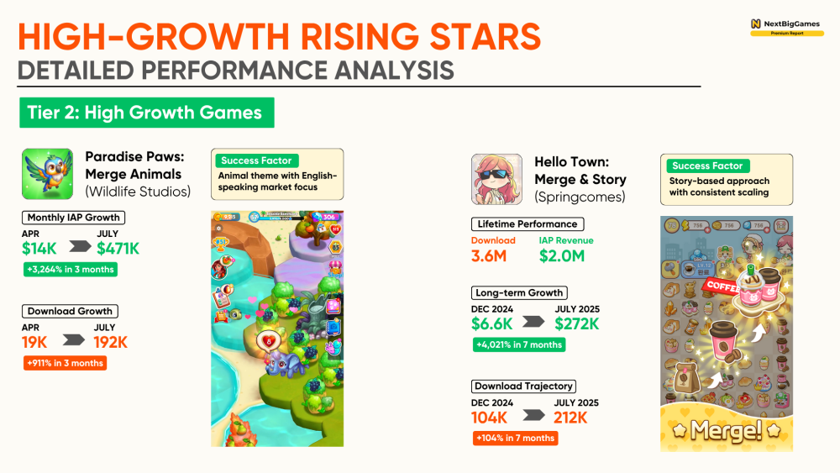Click the Paradise Paws parrot app icon
840x473 pixels.
[48, 174]
